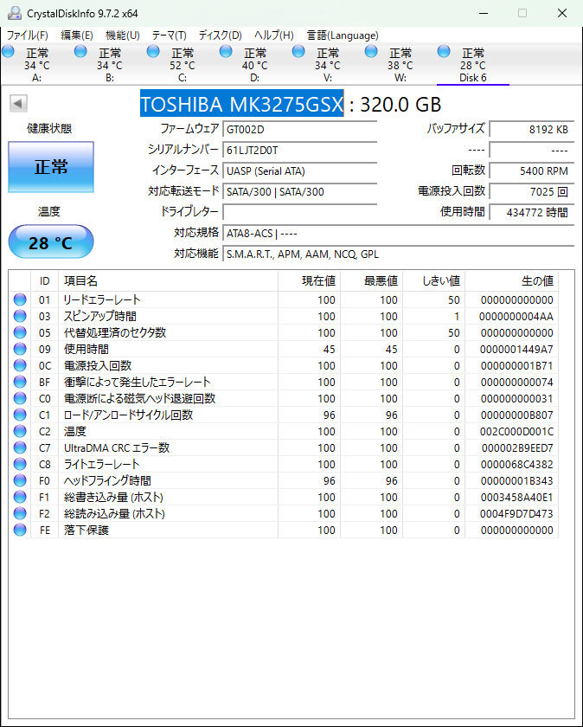583x727 pixels.
Task: Switch to drive A: tab
Action: point(36,65)
